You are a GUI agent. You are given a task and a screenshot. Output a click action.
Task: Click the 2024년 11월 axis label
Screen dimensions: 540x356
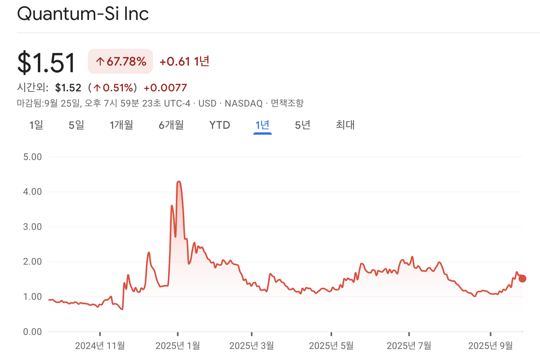point(100,345)
